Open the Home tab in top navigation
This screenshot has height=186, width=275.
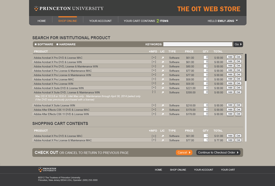(42, 21)
